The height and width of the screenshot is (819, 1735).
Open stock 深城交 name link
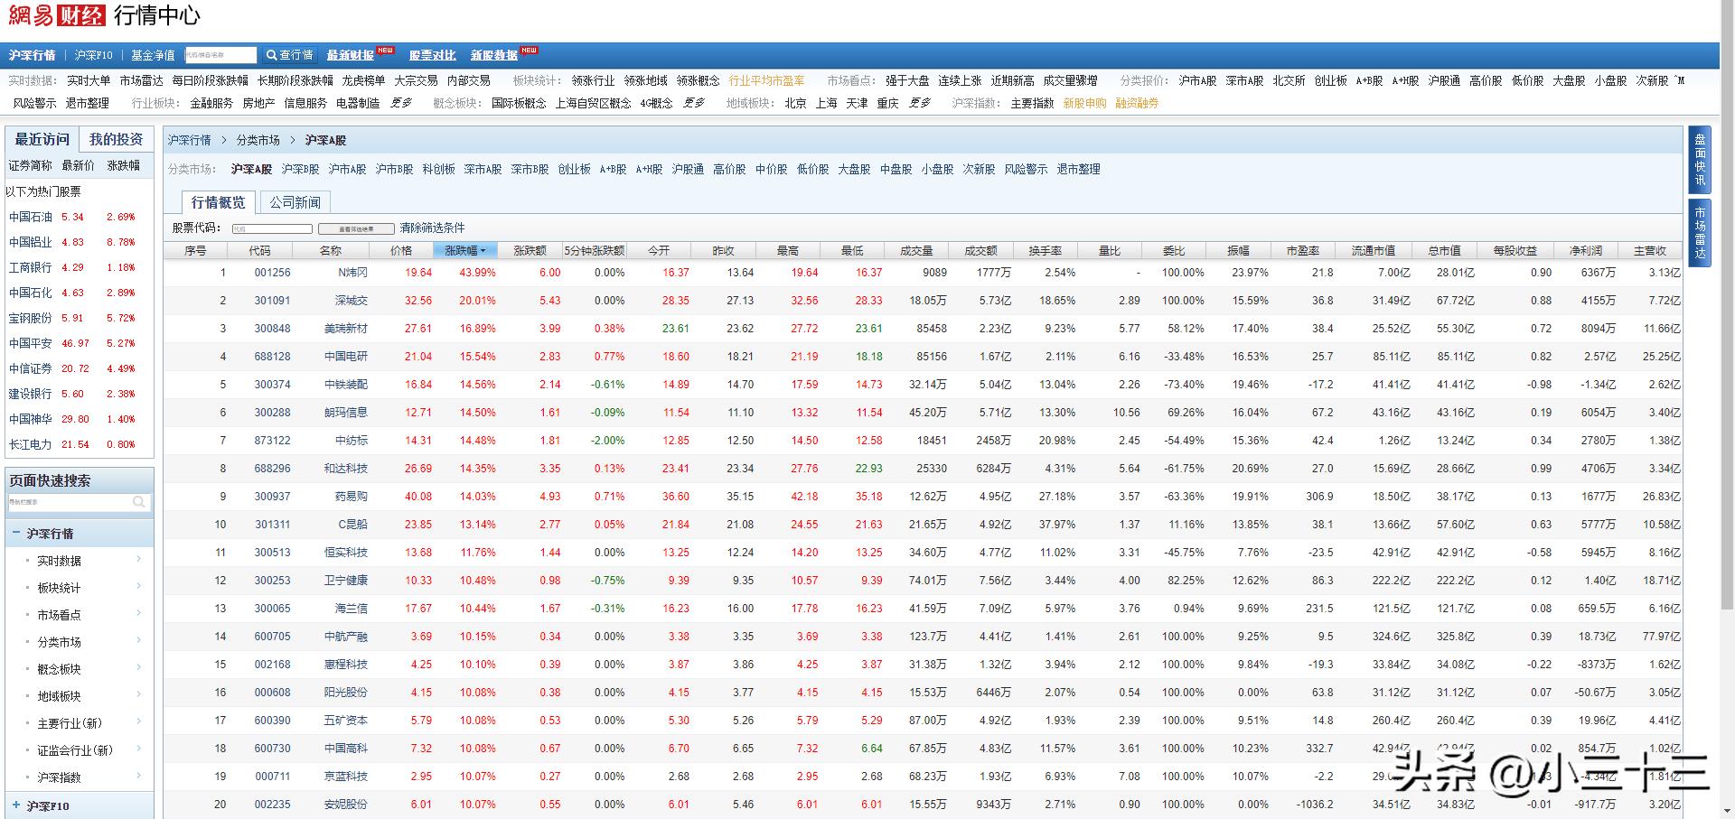click(x=351, y=301)
